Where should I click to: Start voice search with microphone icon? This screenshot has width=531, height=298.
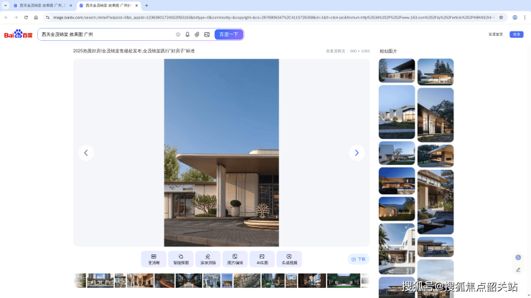point(187,34)
